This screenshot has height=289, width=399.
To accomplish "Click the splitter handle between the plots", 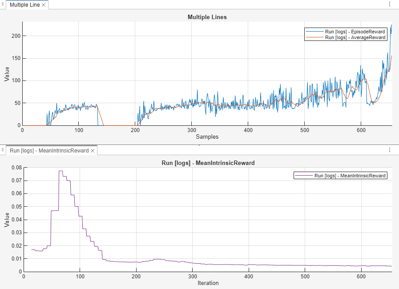I will 199,144.
